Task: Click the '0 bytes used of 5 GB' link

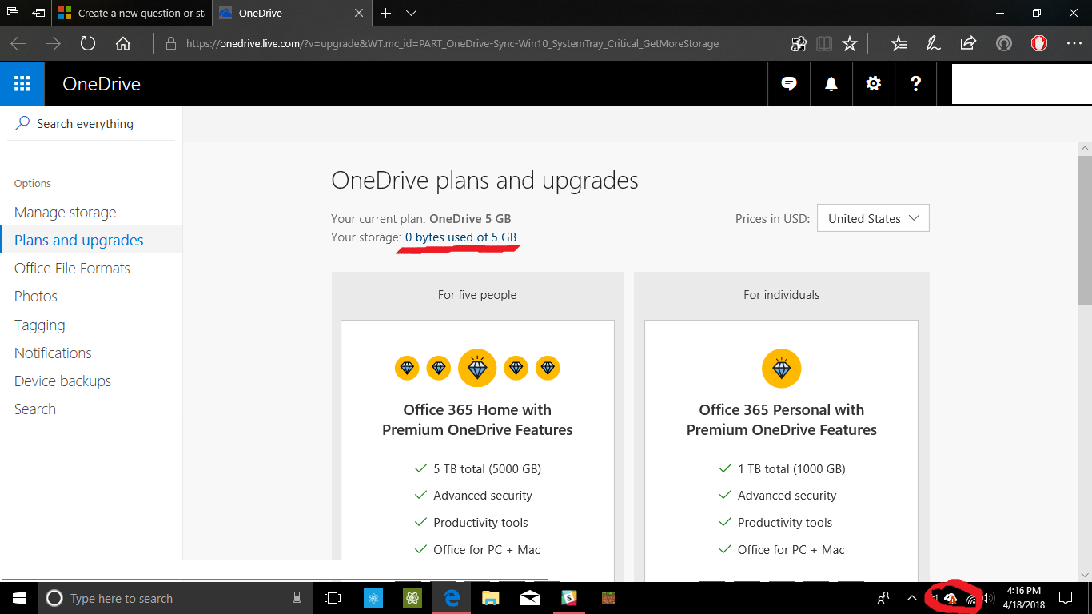Action: click(460, 237)
